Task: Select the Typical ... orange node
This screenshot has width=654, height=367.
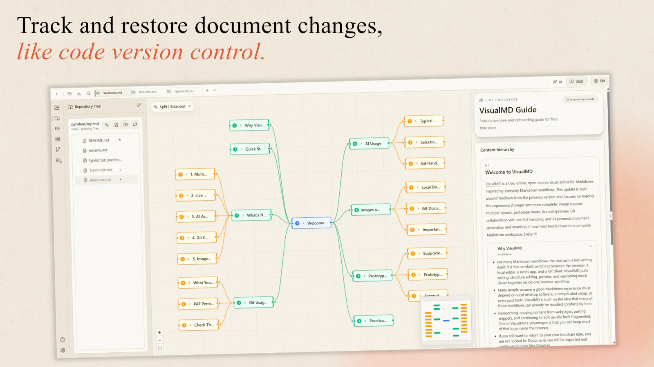Action: (x=424, y=121)
